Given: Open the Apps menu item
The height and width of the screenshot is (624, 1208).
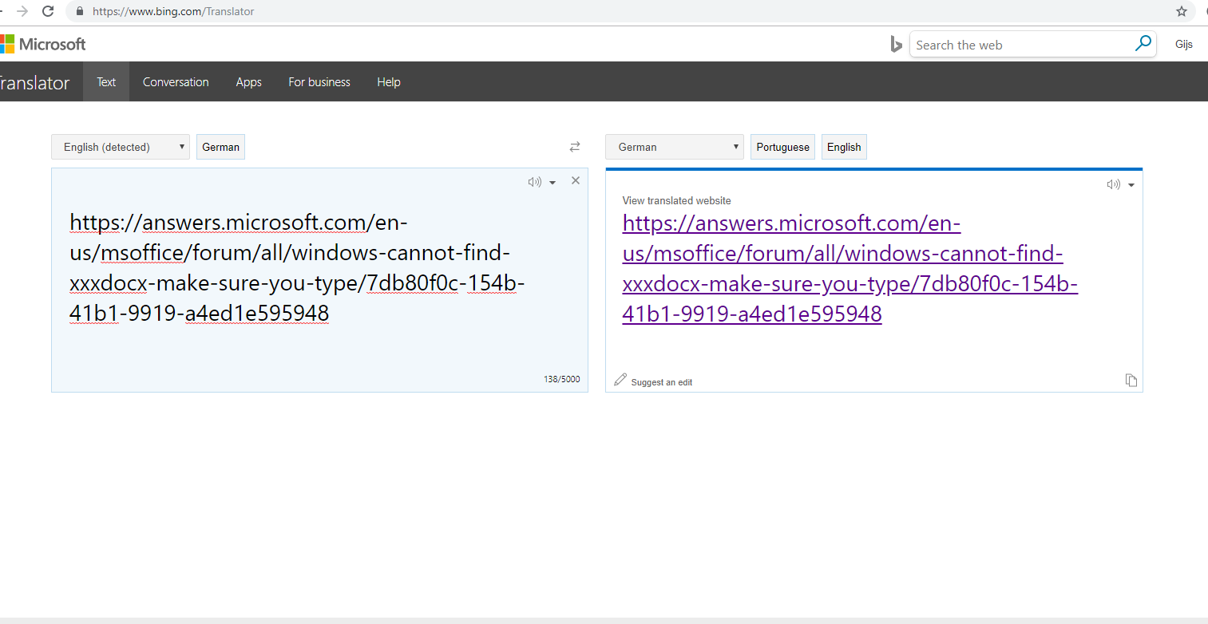Looking at the screenshot, I should (249, 81).
